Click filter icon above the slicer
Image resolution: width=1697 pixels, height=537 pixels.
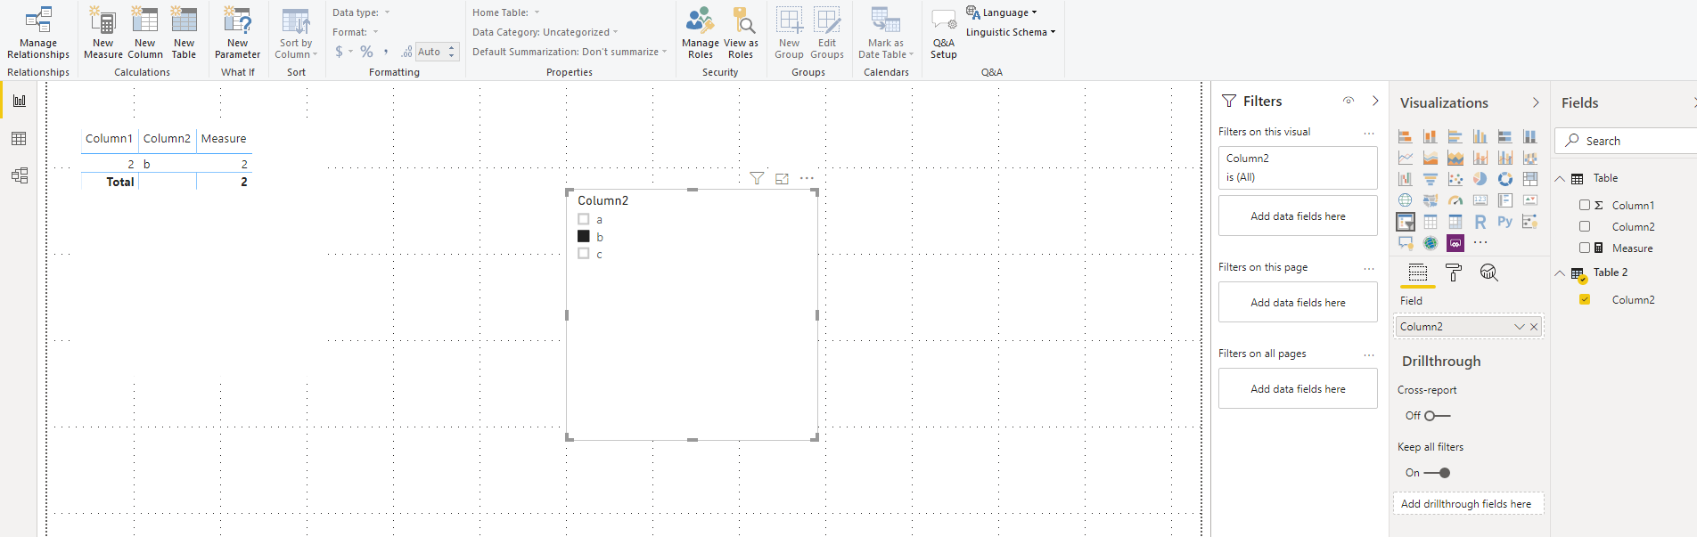757,179
